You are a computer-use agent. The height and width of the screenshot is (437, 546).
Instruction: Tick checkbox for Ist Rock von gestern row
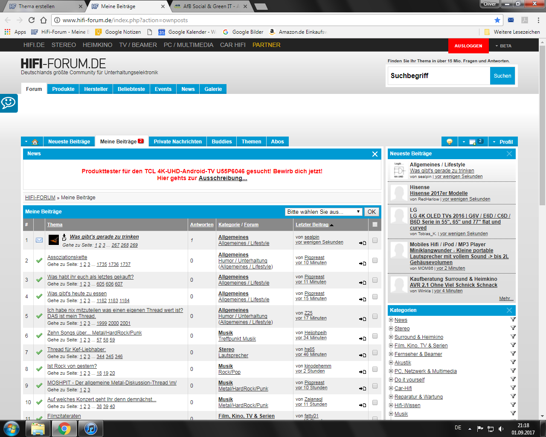point(375,369)
